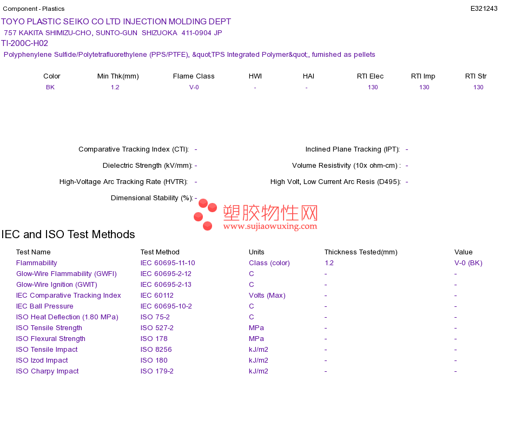The image size is (514, 433).
Task: Click the HWI column header
Action: coord(255,76)
